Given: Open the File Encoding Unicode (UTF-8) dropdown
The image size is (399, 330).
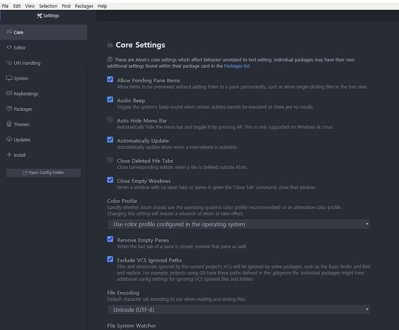Looking at the screenshot, I should 239,310.
